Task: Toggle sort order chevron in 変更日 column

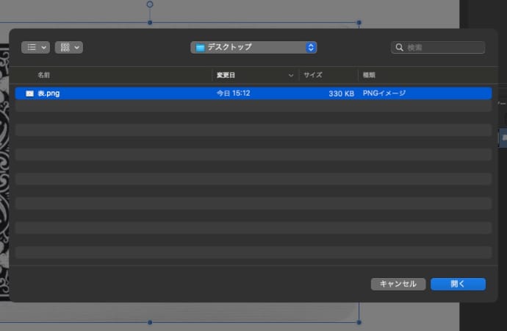Action: pyautogui.click(x=293, y=75)
